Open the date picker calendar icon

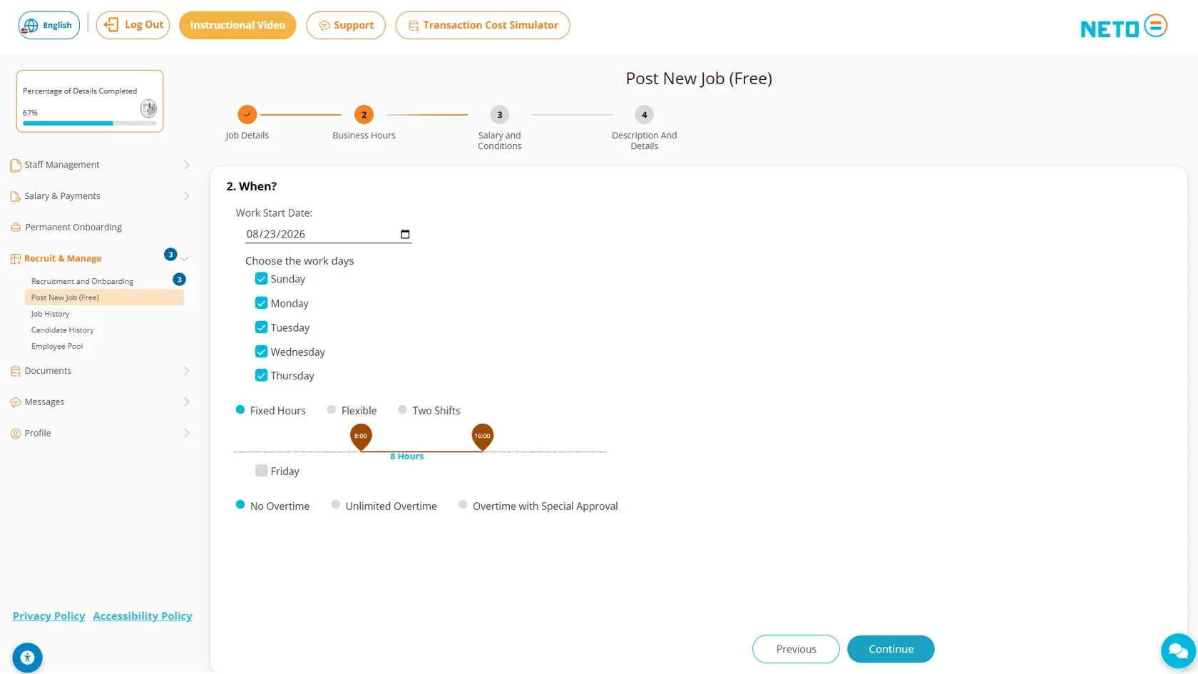click(405, 234)
